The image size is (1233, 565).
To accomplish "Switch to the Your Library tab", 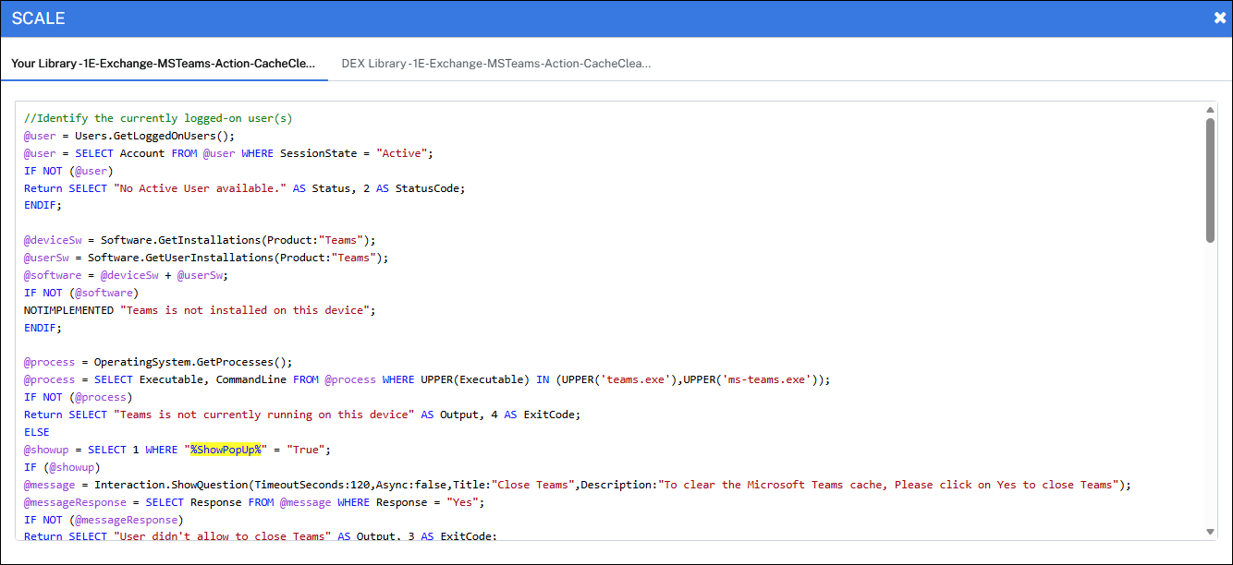I will point(164,64).
